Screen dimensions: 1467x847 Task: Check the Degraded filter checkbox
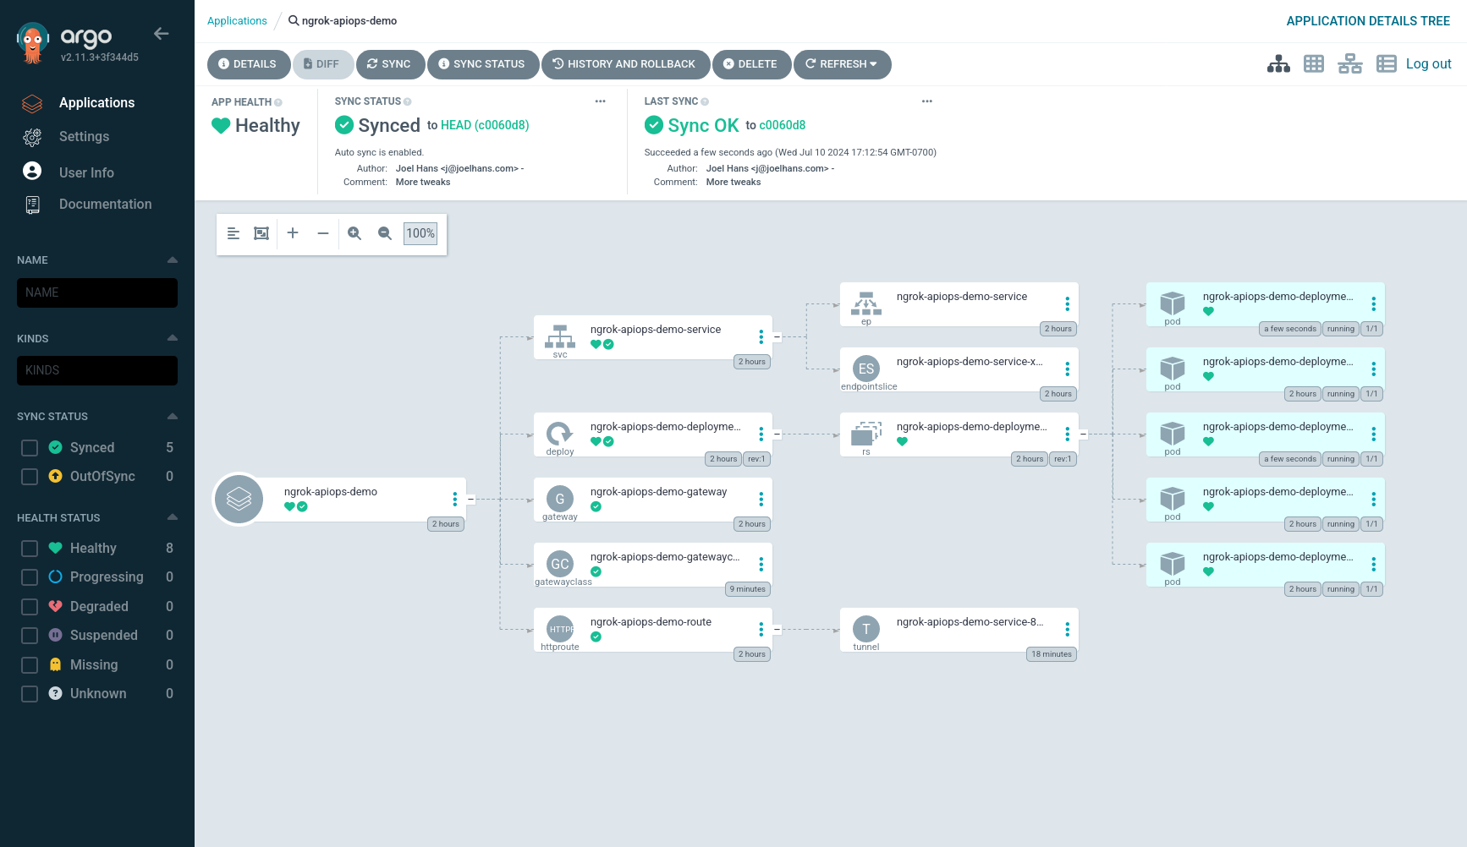point(29,606)
